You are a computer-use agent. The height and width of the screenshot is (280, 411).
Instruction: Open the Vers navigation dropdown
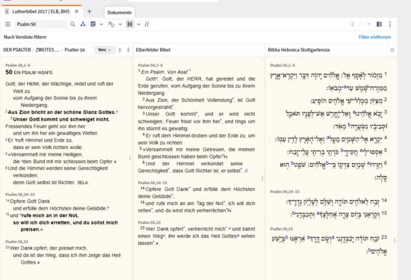(105, 50)
